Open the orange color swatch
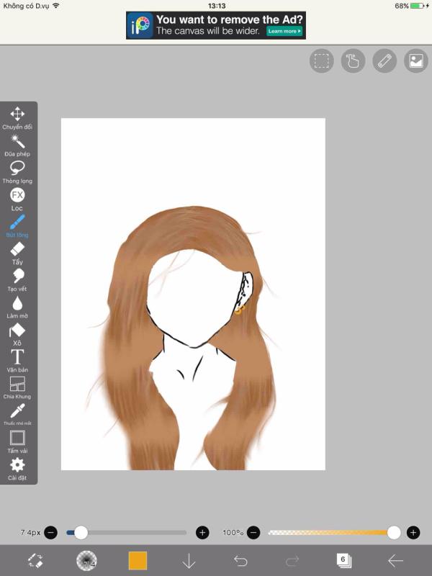This screenshot has height=576, width=432. pos(138,561)
